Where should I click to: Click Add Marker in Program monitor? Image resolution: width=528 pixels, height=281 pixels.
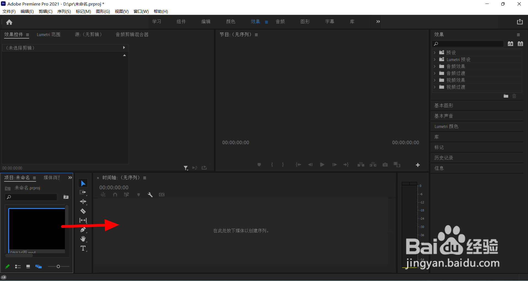(x=259, y=165)
